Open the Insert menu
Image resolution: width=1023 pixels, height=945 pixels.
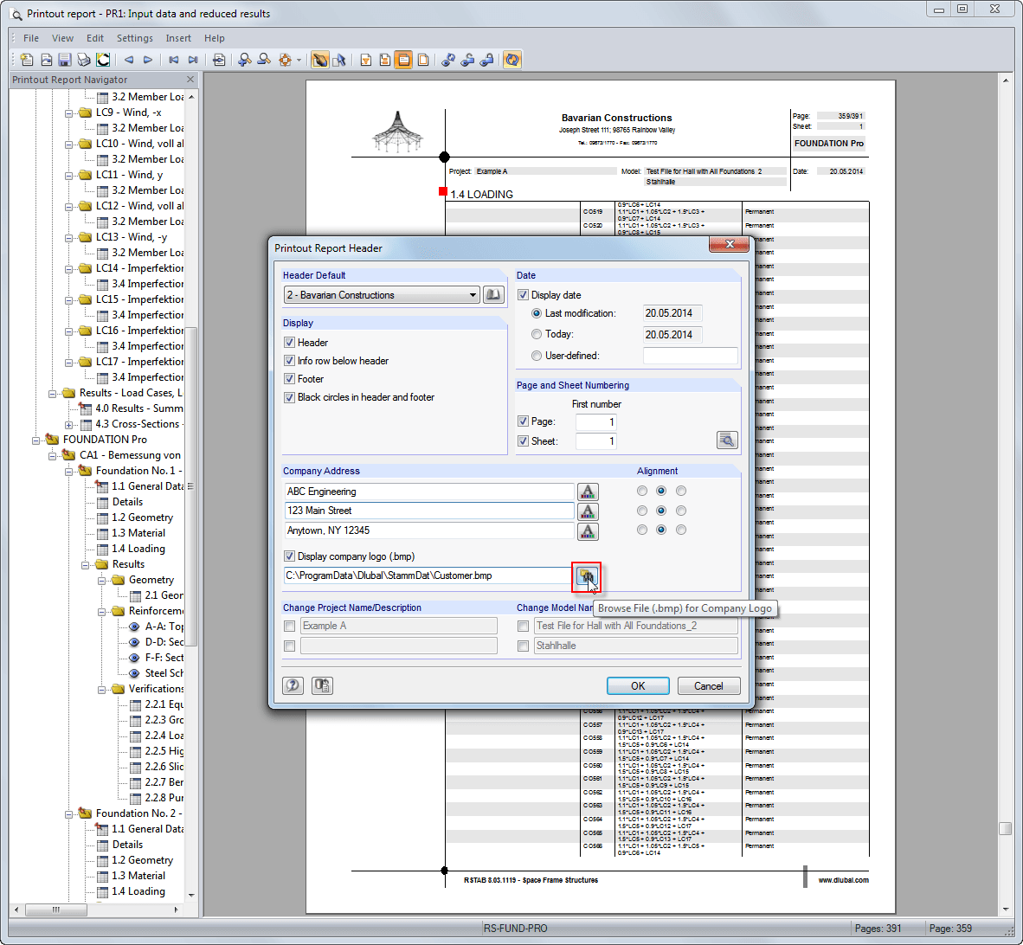178,38
